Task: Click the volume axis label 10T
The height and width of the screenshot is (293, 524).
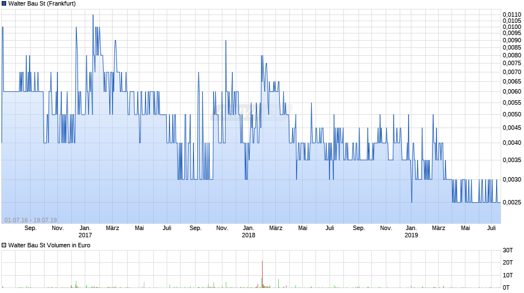Action: pos(508,275)
